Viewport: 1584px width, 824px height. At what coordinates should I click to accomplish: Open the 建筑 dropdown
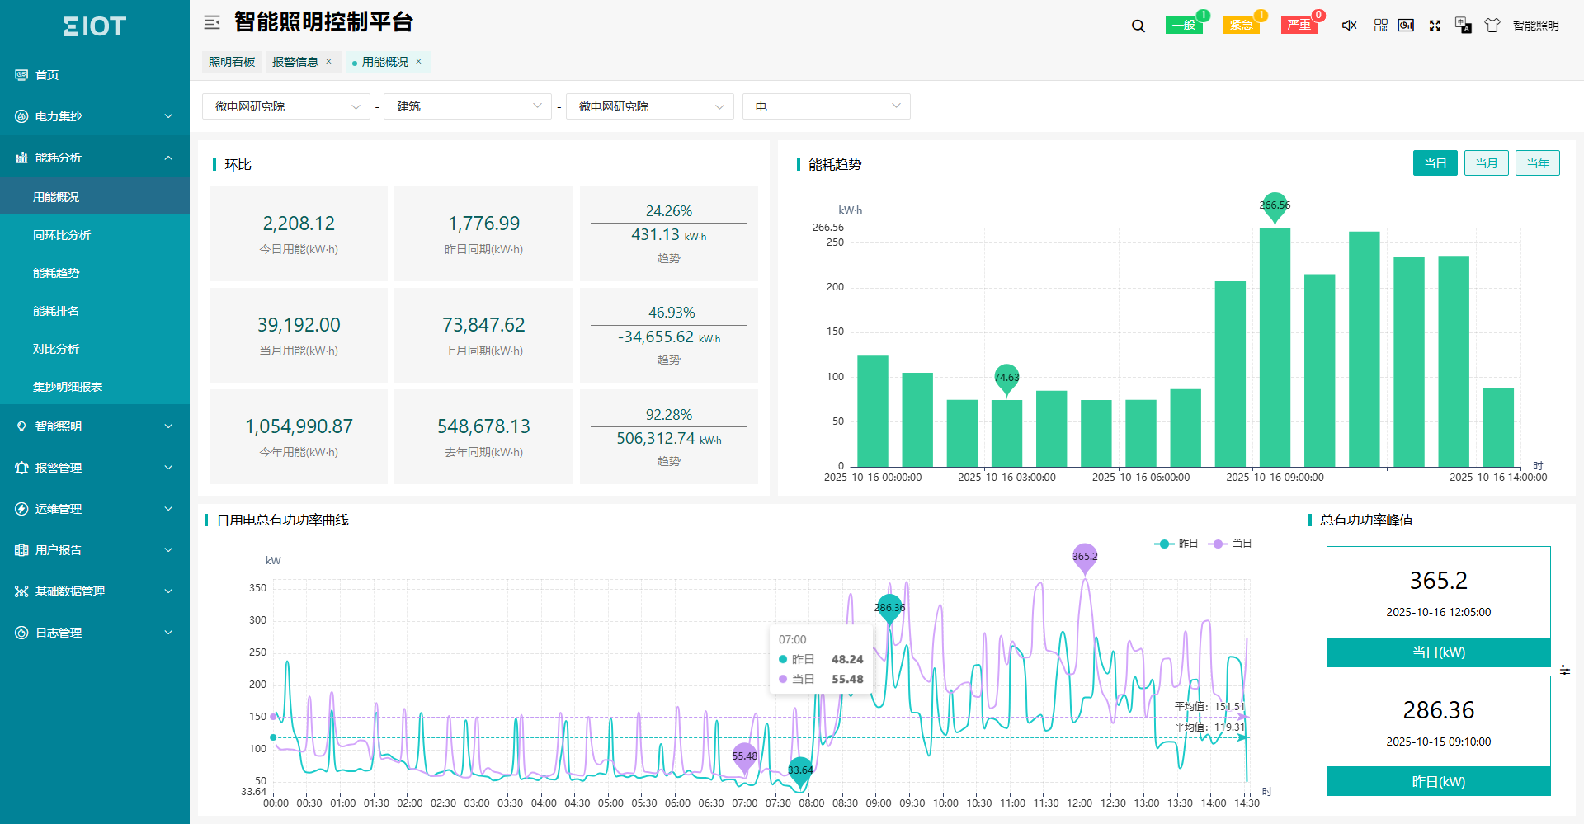(468, 106)
